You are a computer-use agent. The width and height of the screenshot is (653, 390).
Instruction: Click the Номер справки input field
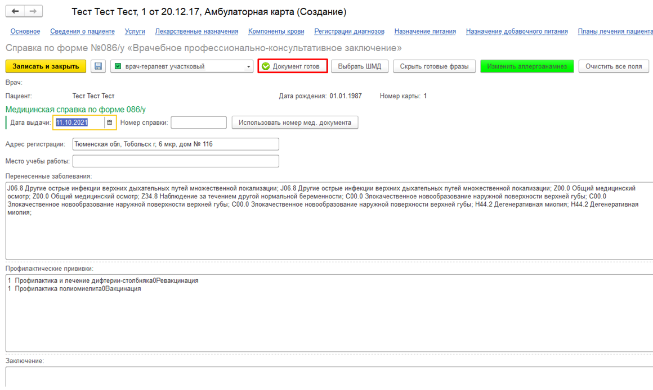coord(199,123)
